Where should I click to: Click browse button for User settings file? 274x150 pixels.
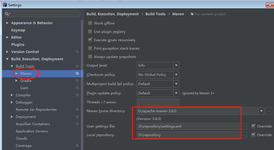(x=244, y=126)
